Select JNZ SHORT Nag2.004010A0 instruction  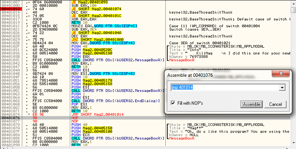tap(97, 39)
